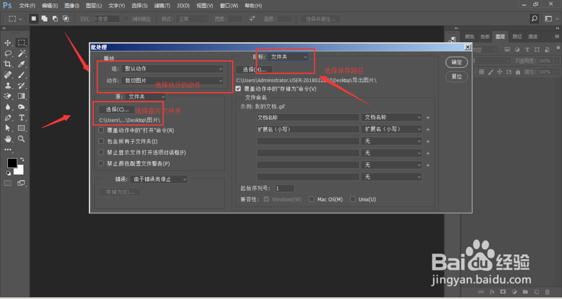Open the 动作 dropdown showing 裁切图片
The image size is (562, 299).
pos(173,81)
